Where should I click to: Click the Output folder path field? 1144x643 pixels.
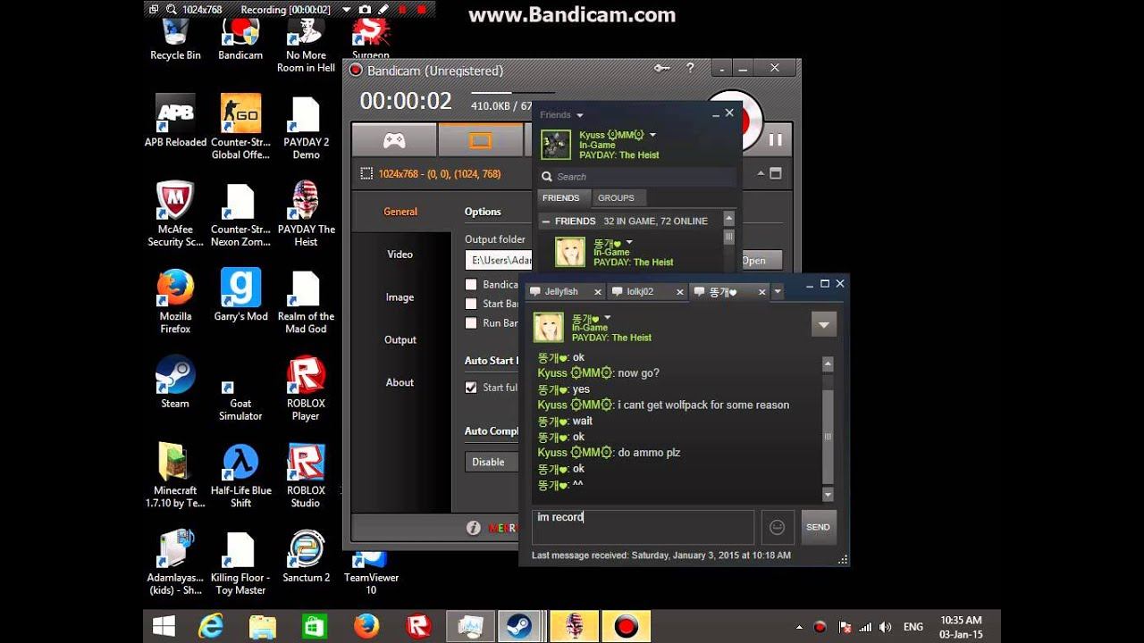[499, 260]
